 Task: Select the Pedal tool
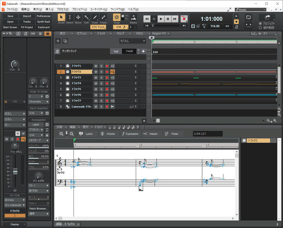(171, 134)
